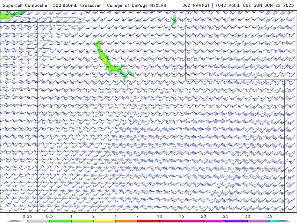Click the legend value "30"
The height and width of the screenshot is (223, 297).
[248, 216]
